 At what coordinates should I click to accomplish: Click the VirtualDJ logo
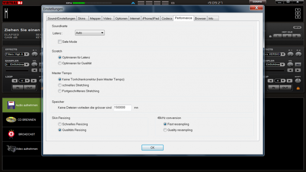click(x=13, y=3)
